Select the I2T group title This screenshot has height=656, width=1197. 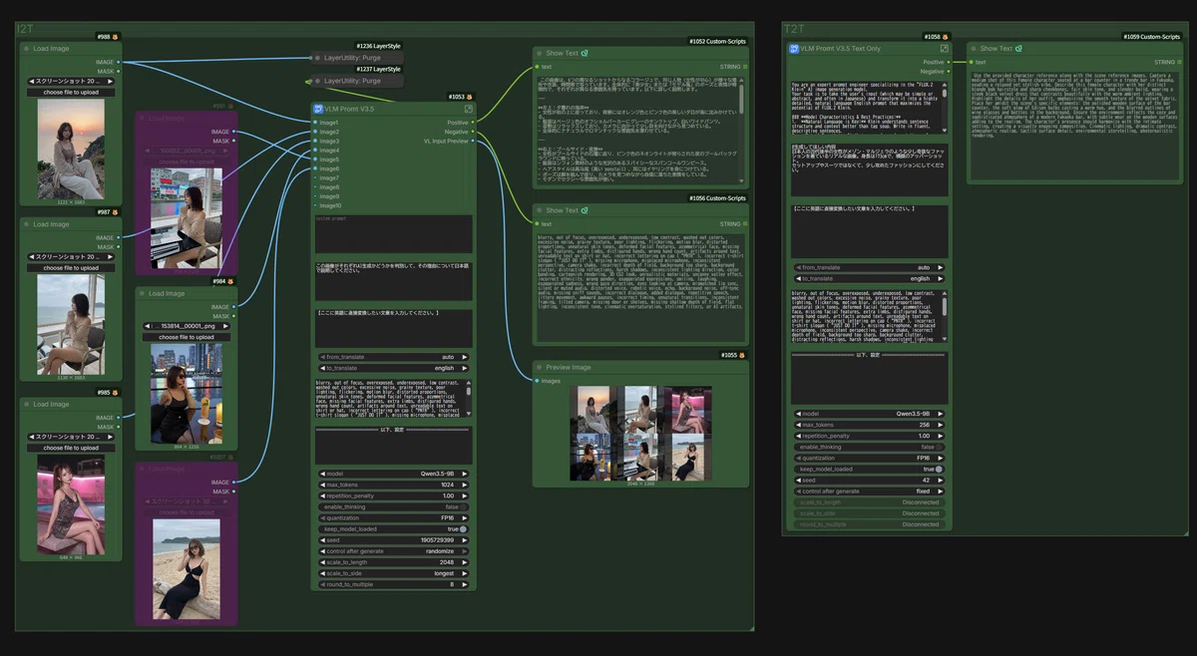(26, 29)
